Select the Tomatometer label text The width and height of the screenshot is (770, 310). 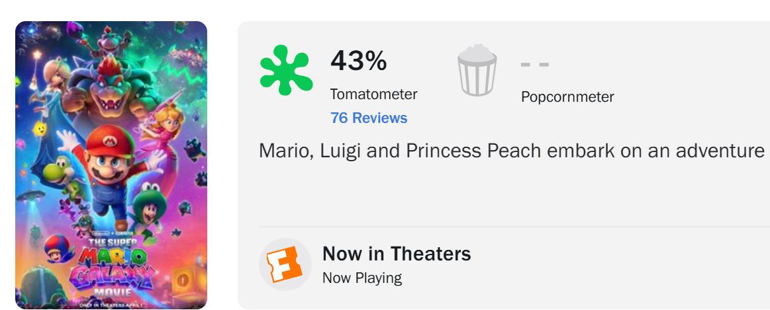pyautogui.click(x=373, y=95)
